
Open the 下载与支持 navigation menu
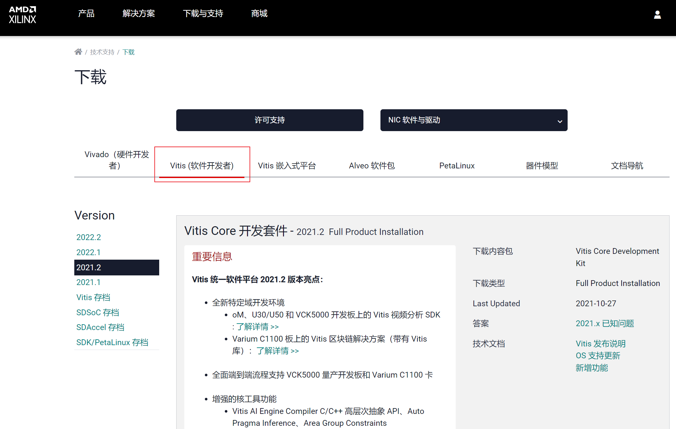point(203,13)
